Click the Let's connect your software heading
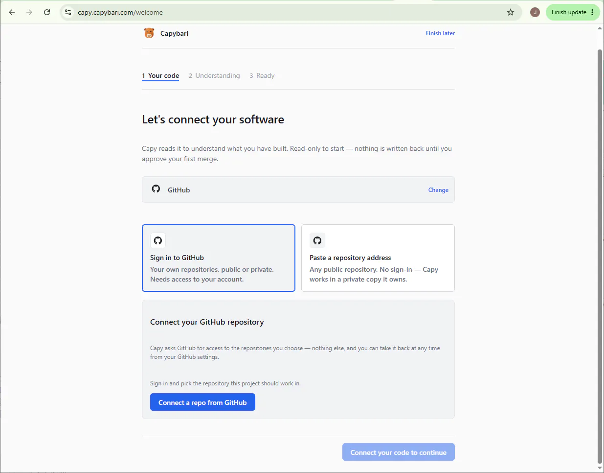604x473 pixels. [x=213, y=120]
